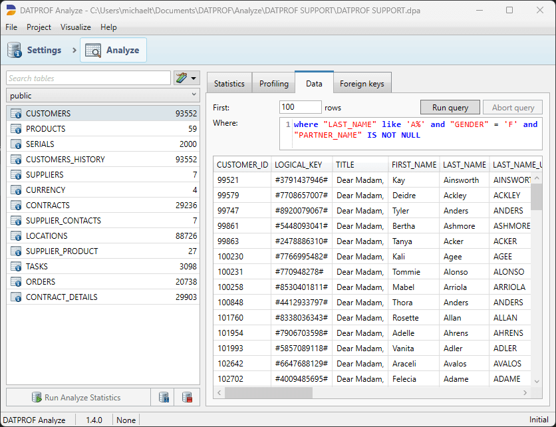Click the DATPROF logo in the title bar
This screenshot has width=556, height=427.
pos(11,10)
